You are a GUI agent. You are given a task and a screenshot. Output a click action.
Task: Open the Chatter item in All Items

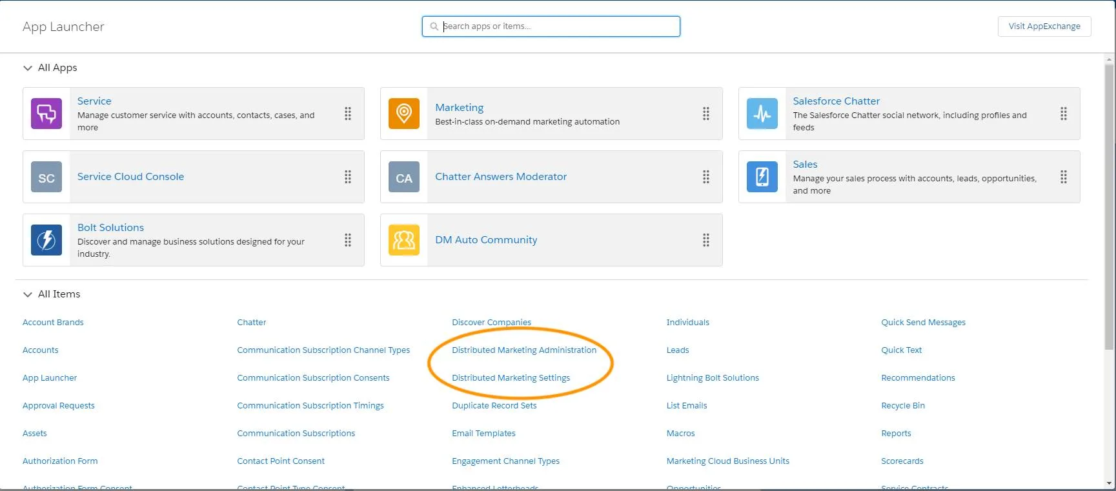point(251,322)
